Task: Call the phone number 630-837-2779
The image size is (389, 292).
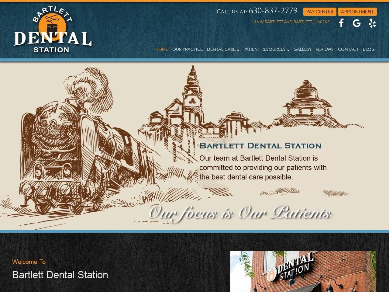Action: point(273,11)
